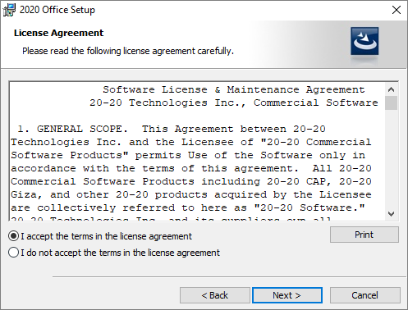408x310 pixels.
Task: Print the license agreement
Action: [364, 235]
